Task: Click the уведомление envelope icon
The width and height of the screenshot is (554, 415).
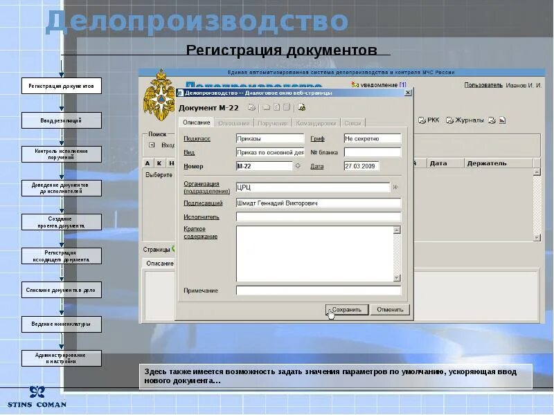Action: [355, 84]
